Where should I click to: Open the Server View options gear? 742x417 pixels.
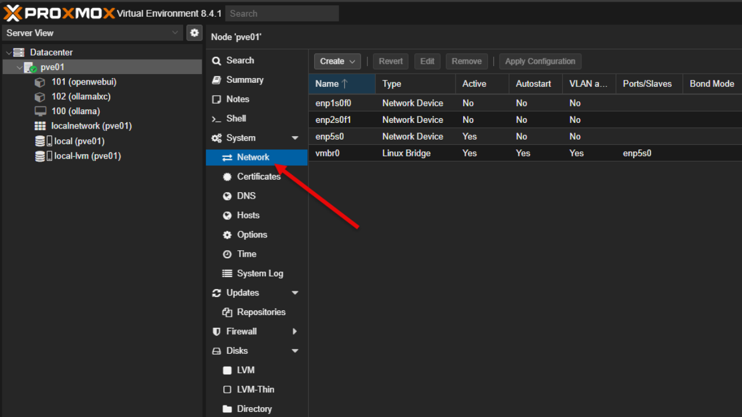coord(194,32)
